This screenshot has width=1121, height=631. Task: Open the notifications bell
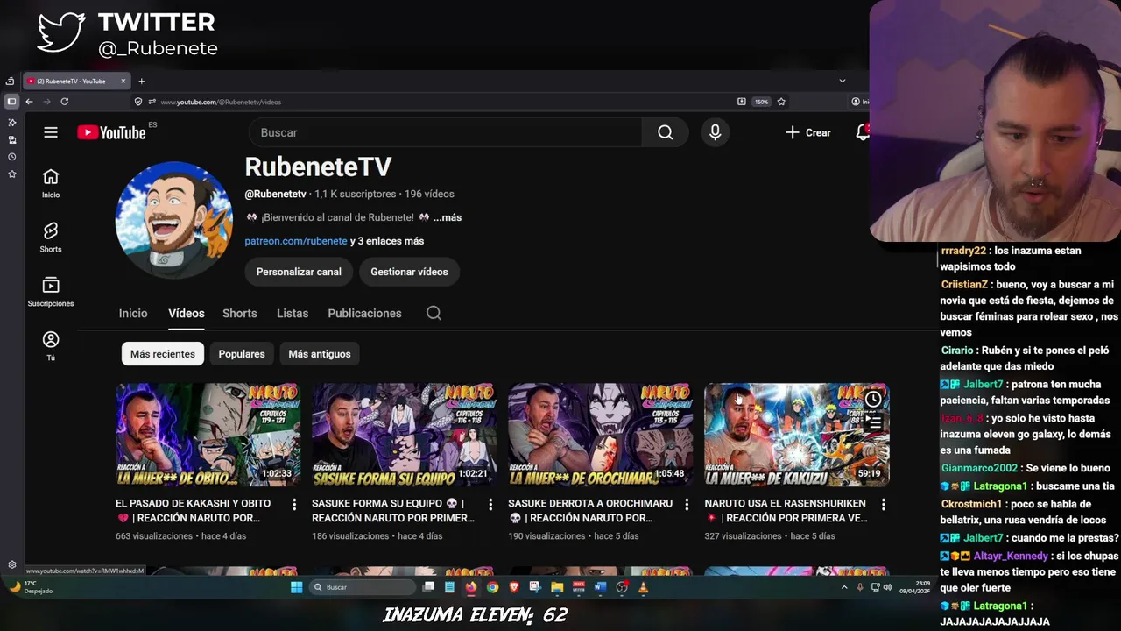(x=863, y=132)
